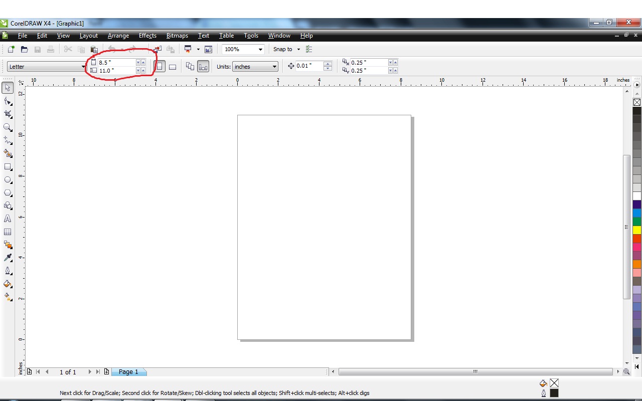Create a new document

[x=11, y=49]
